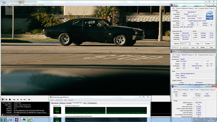Open the Socket #1 selection dropdown in CPU-Z
The height and width of the screenshot is (122, 217).
[x=185, y=44]
